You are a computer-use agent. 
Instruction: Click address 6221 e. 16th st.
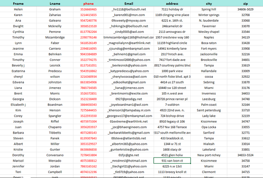172,21
